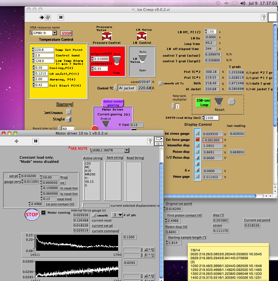The width and height of the screenshot is (278, 281).
Task: Click the red LN Valve icon
Action: tap(142, 36)
